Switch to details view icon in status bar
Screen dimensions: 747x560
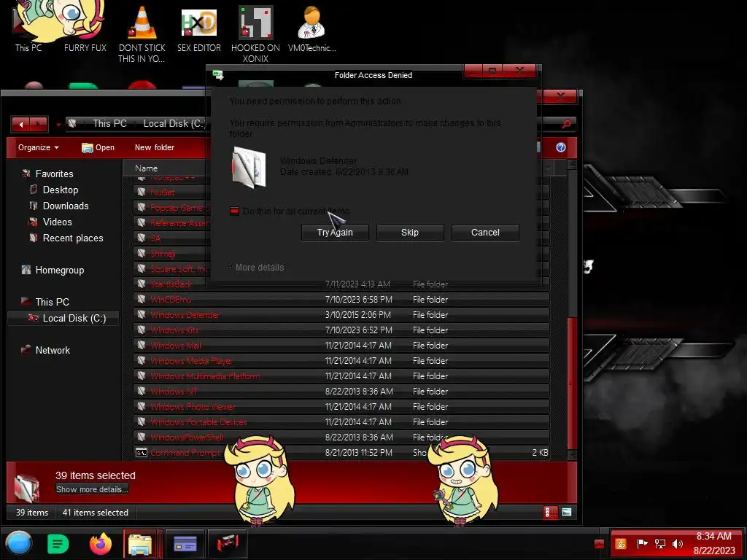click(x=550, y=513)
